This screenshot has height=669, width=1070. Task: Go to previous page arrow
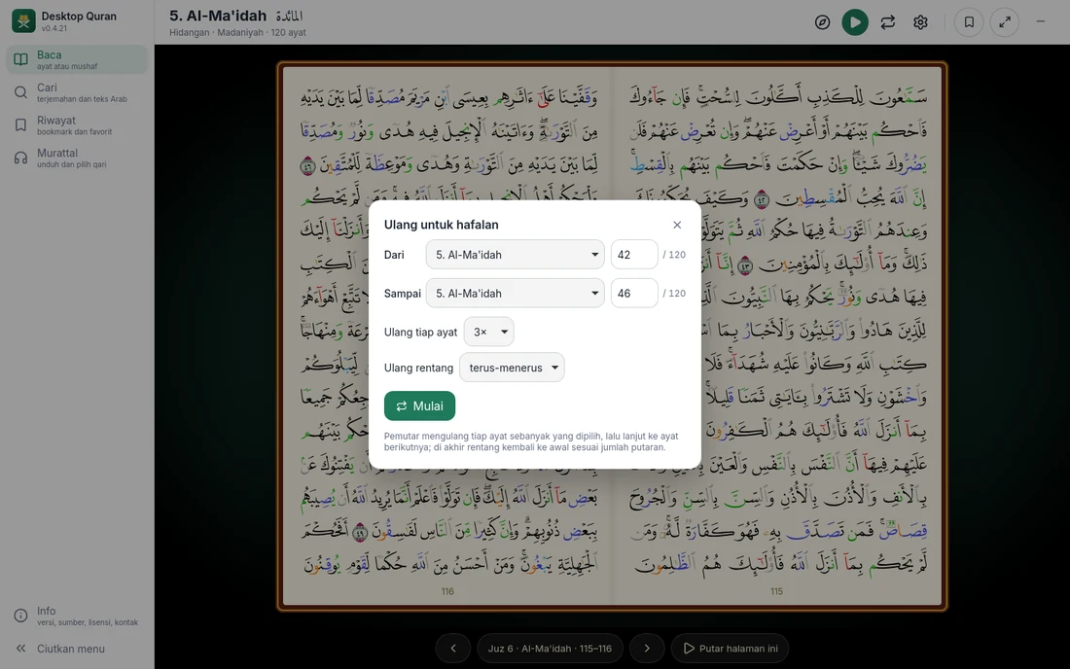click(453, 648)
